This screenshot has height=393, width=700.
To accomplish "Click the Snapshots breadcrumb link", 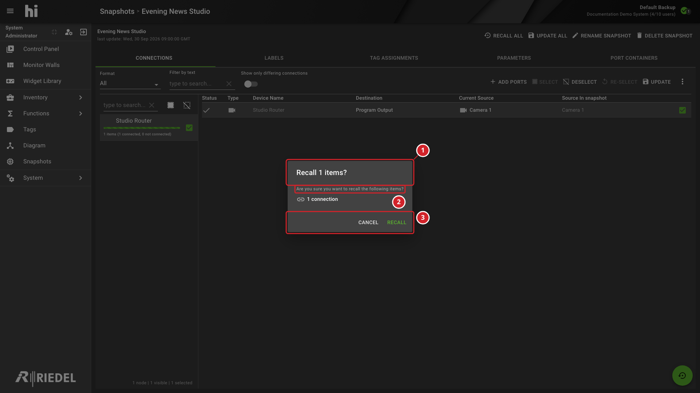I will (x=117, y=11).
